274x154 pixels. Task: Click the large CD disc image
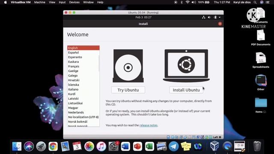[x=128, y=66]
